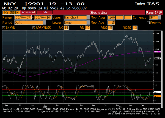Click the 9000 price axis label
This screenshot has height=118, width=165.
156,73
